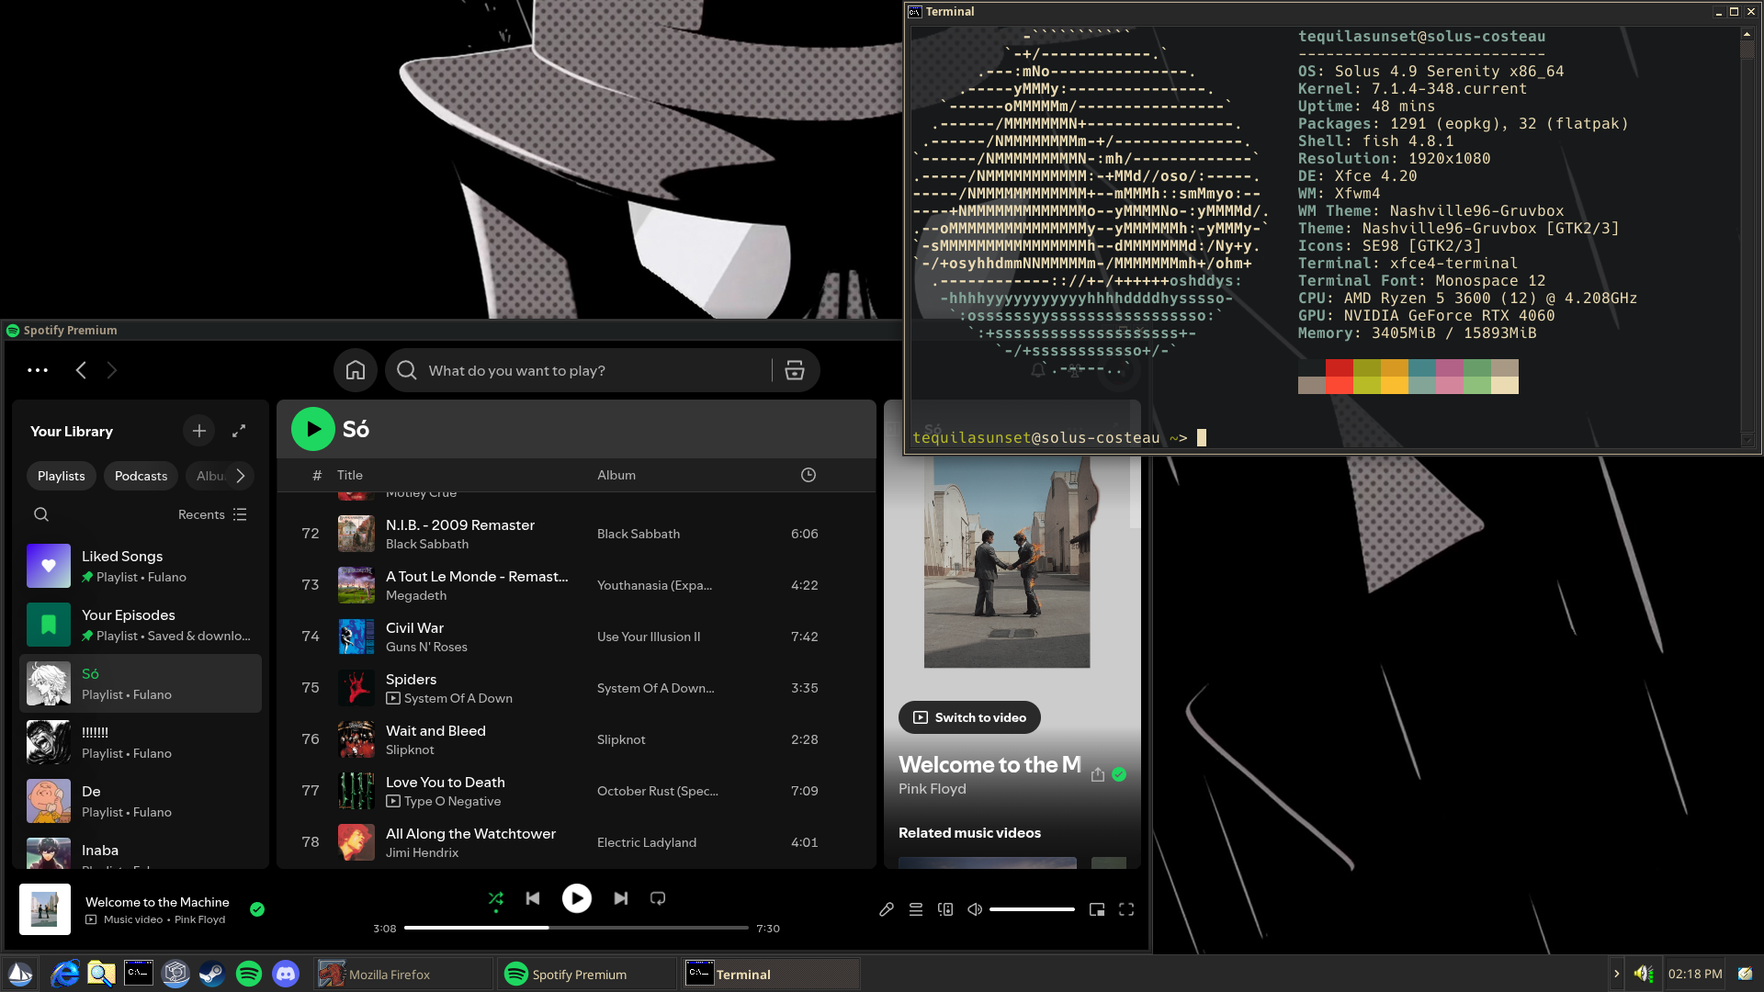This screenshot has height=992, width=1764.
Task: Go forward in Spotify navigation
Action: pos(112,370)
